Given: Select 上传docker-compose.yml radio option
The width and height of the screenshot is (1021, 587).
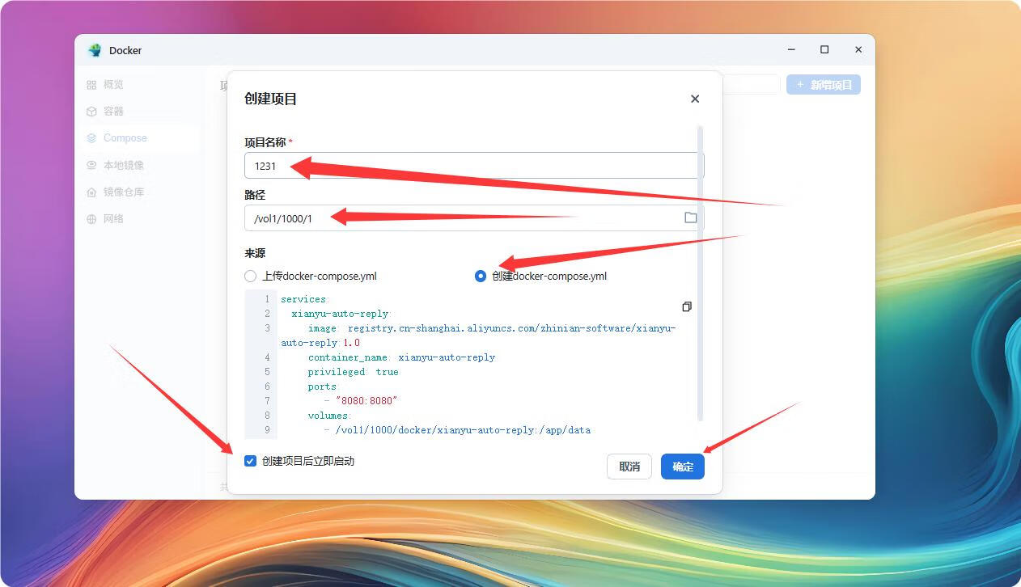Looking at the screenshot, I should tap(251, 277).
